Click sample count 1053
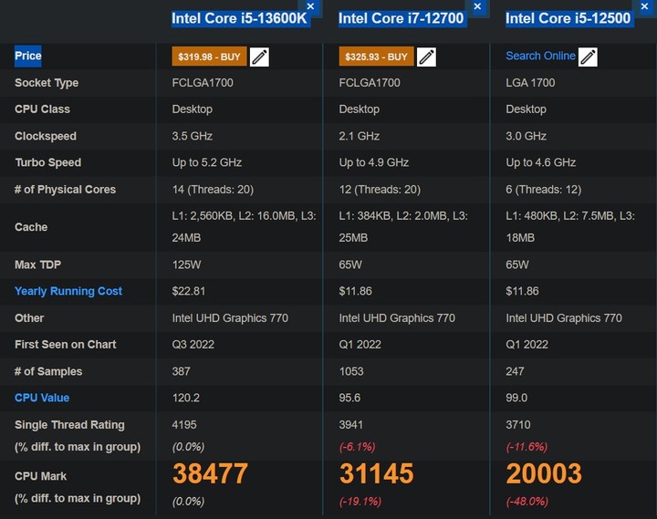 click(351, 371)
